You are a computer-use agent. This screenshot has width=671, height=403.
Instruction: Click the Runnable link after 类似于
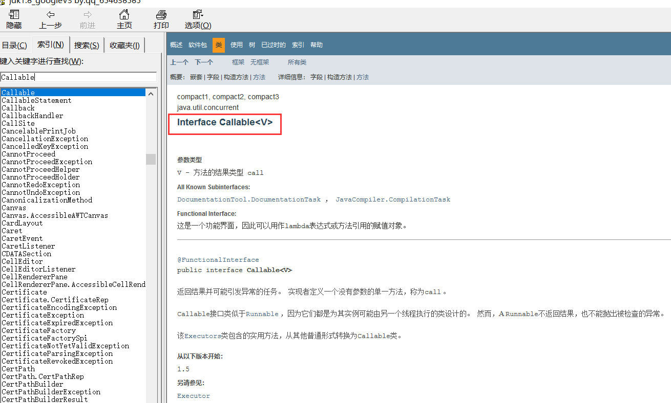(262, 314)
